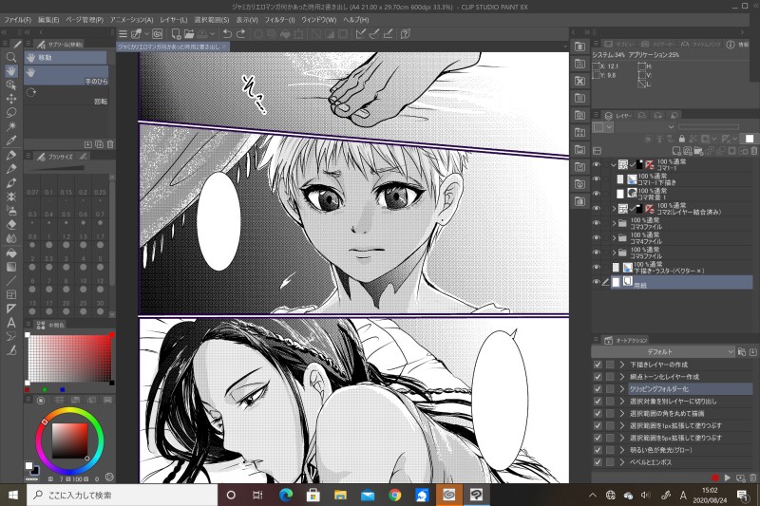Image resolution: width=760 pixels, height=506 pixels.
Task: Click the Undo arrow in command bar
Action: (227, 34)
